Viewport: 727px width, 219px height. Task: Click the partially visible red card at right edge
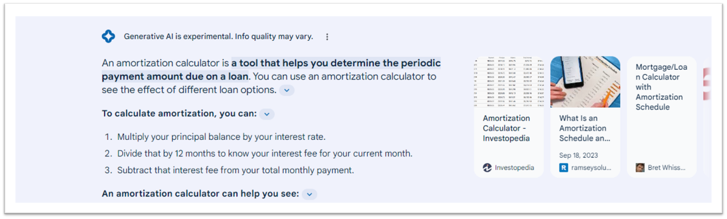point(707,85)
